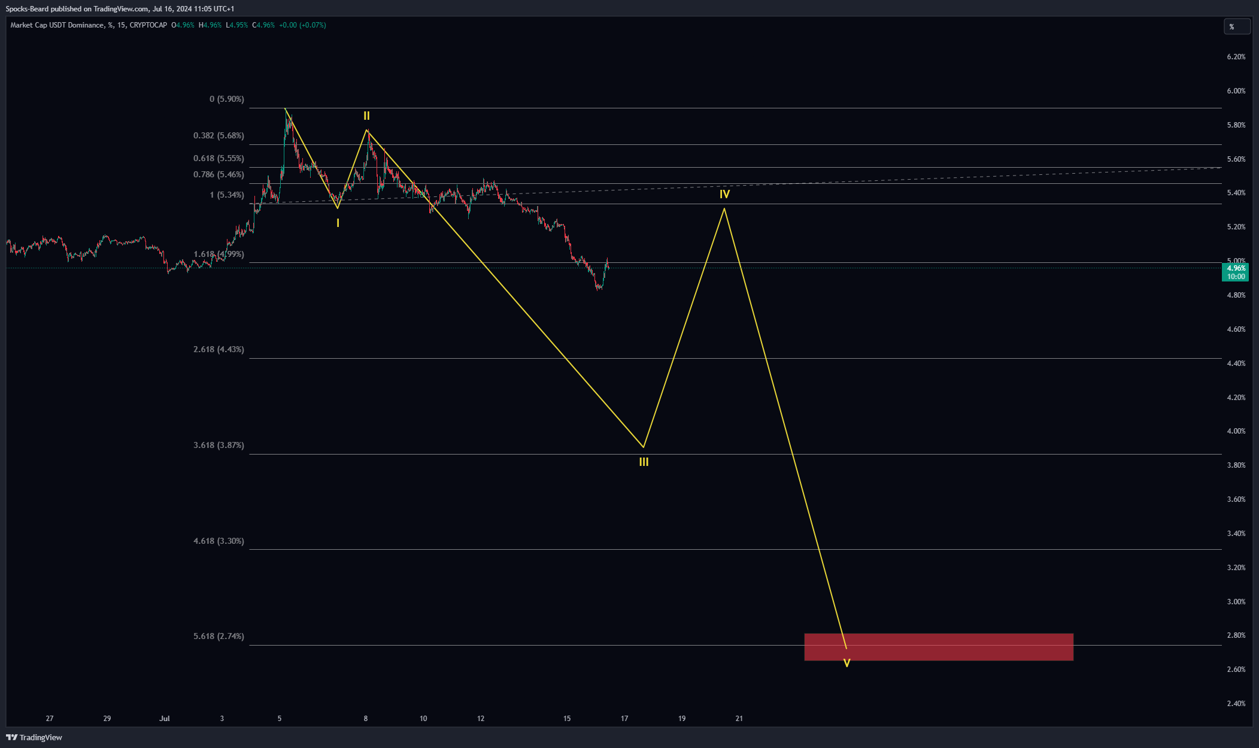Click the wave label II
Image resolution: width=1259 pixels, height=748 pixels.
tap(366, 116)
